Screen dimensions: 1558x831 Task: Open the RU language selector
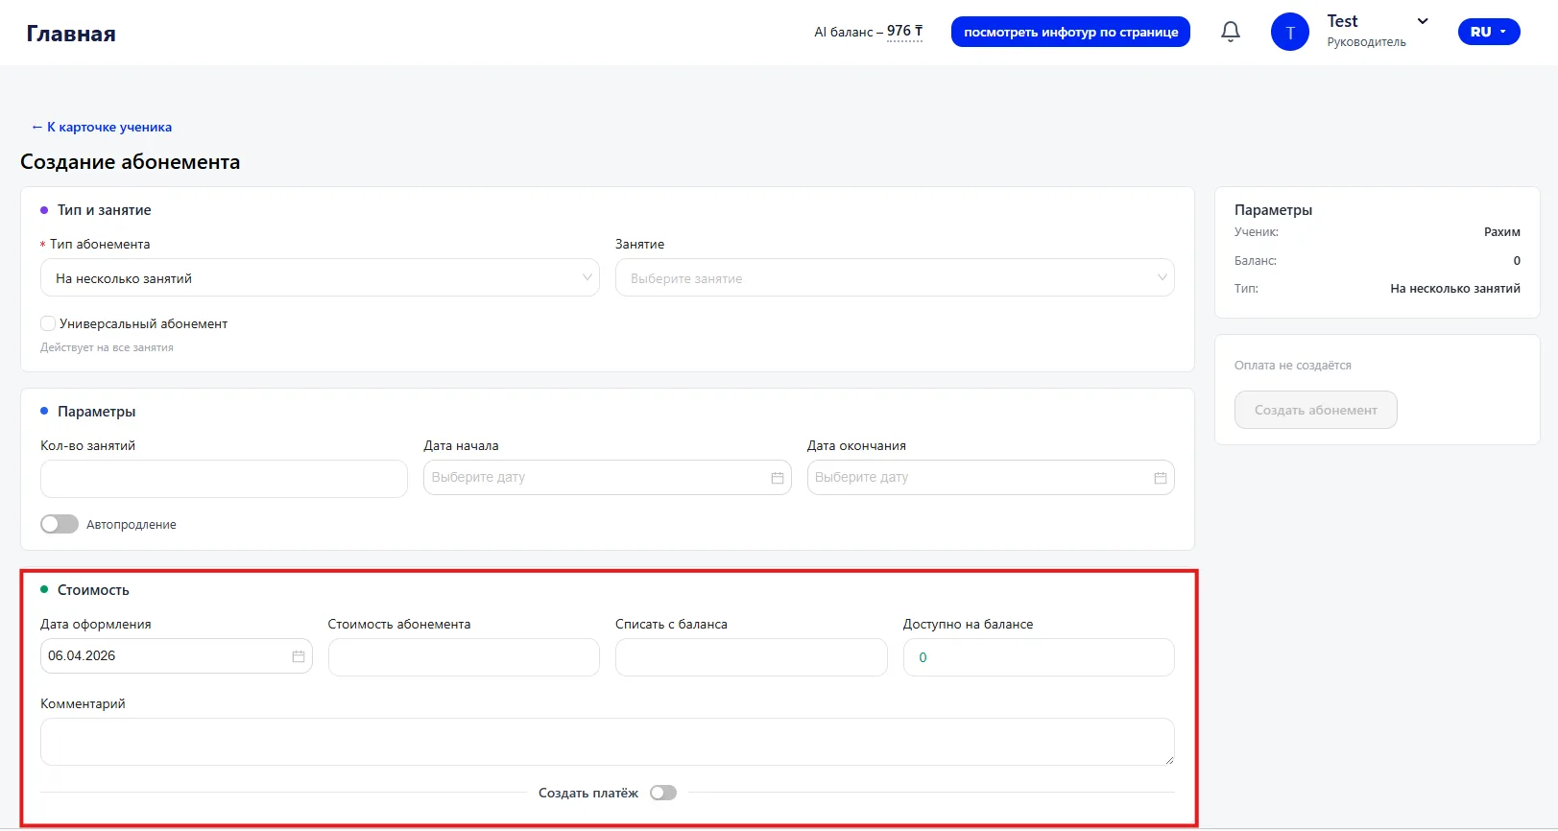tap(1489, 32)
